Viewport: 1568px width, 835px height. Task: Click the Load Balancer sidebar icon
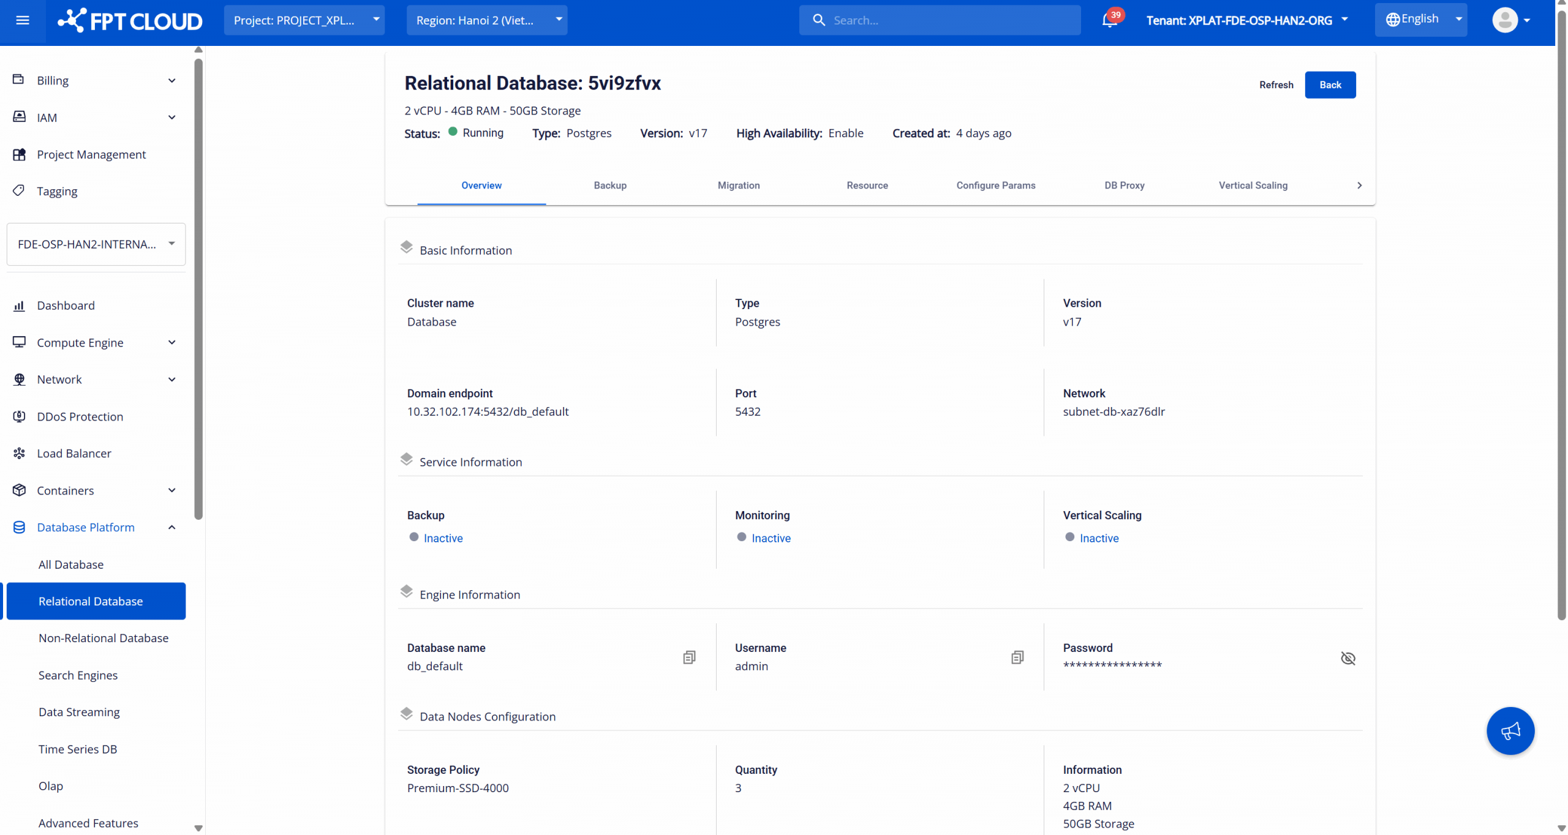[x=19, y=453]
